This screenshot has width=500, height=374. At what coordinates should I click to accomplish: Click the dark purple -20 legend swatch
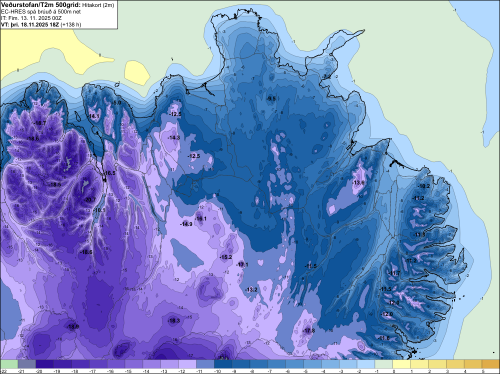pyautogui.click(x=44, y=364)
